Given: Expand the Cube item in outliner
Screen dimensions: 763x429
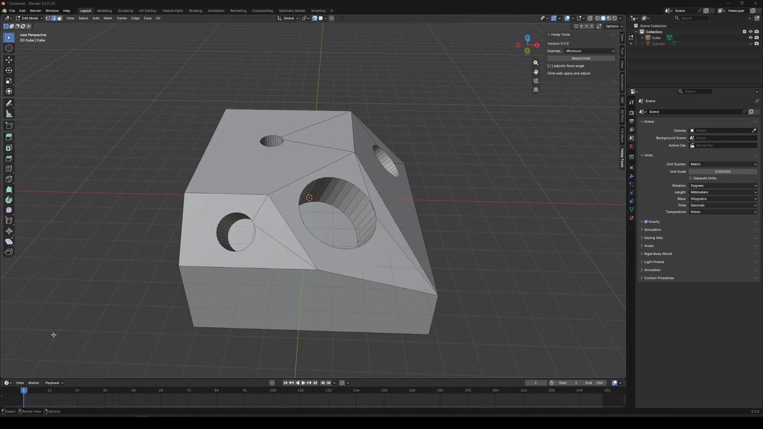Looking at the screenshot, I should pos(642,37).
